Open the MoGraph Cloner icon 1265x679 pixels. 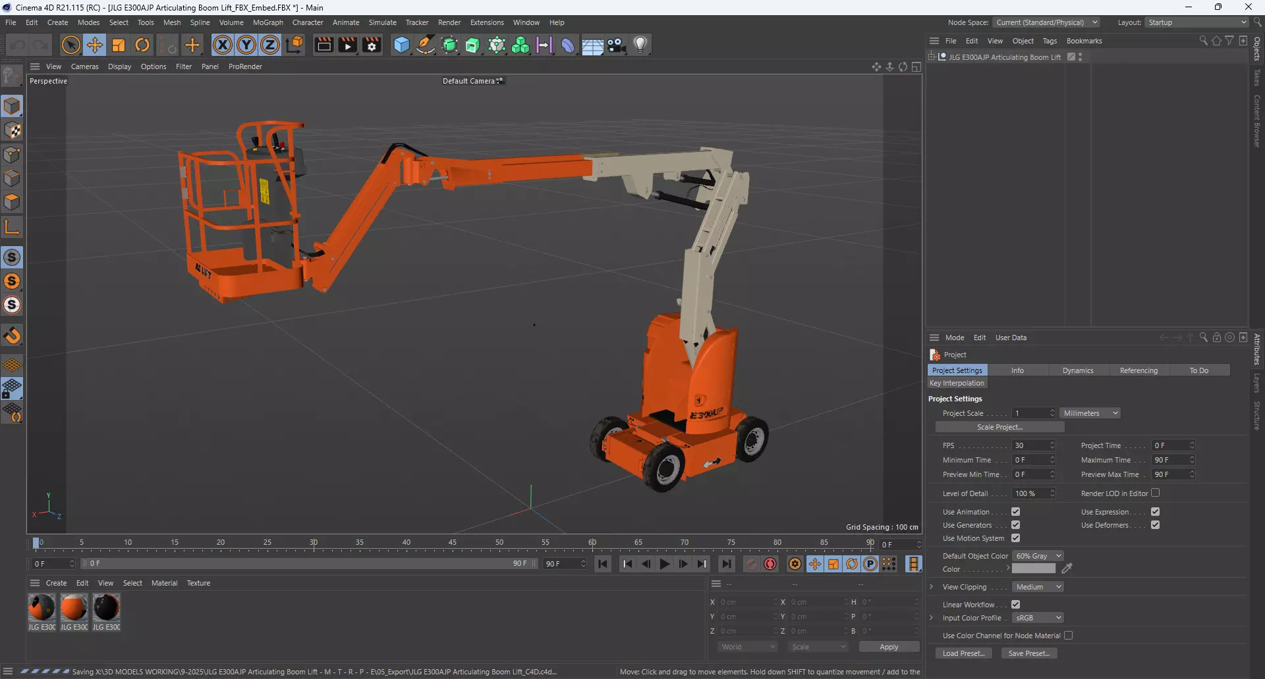point(497,45)
